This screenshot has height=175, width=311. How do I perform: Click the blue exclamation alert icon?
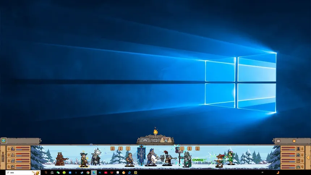[4, 141]
